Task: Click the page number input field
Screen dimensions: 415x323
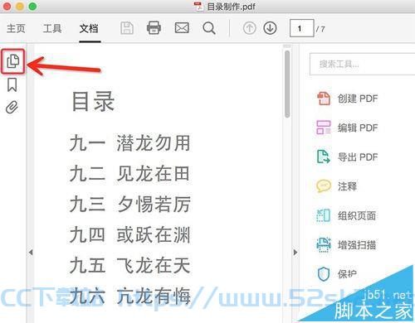Action: click(301, 28)
